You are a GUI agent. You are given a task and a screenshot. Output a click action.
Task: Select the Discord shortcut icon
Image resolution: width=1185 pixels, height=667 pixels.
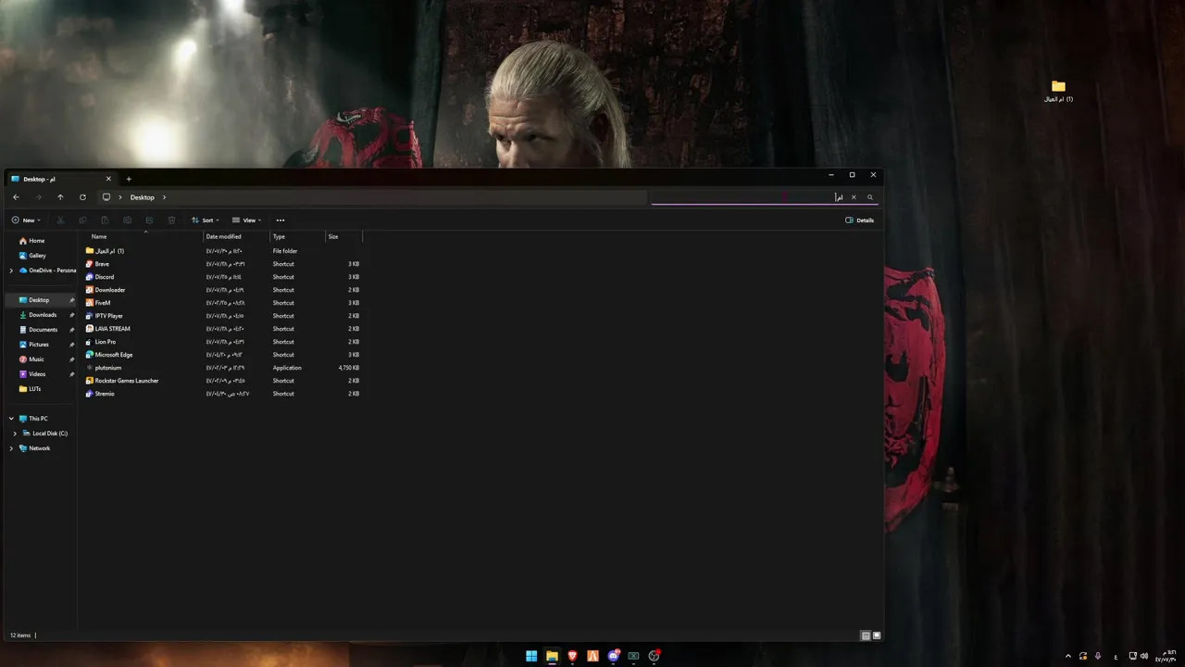90,277
